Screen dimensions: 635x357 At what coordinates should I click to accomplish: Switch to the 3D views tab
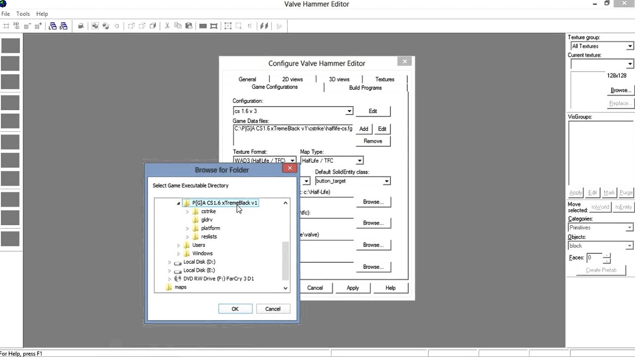point(339,79)
